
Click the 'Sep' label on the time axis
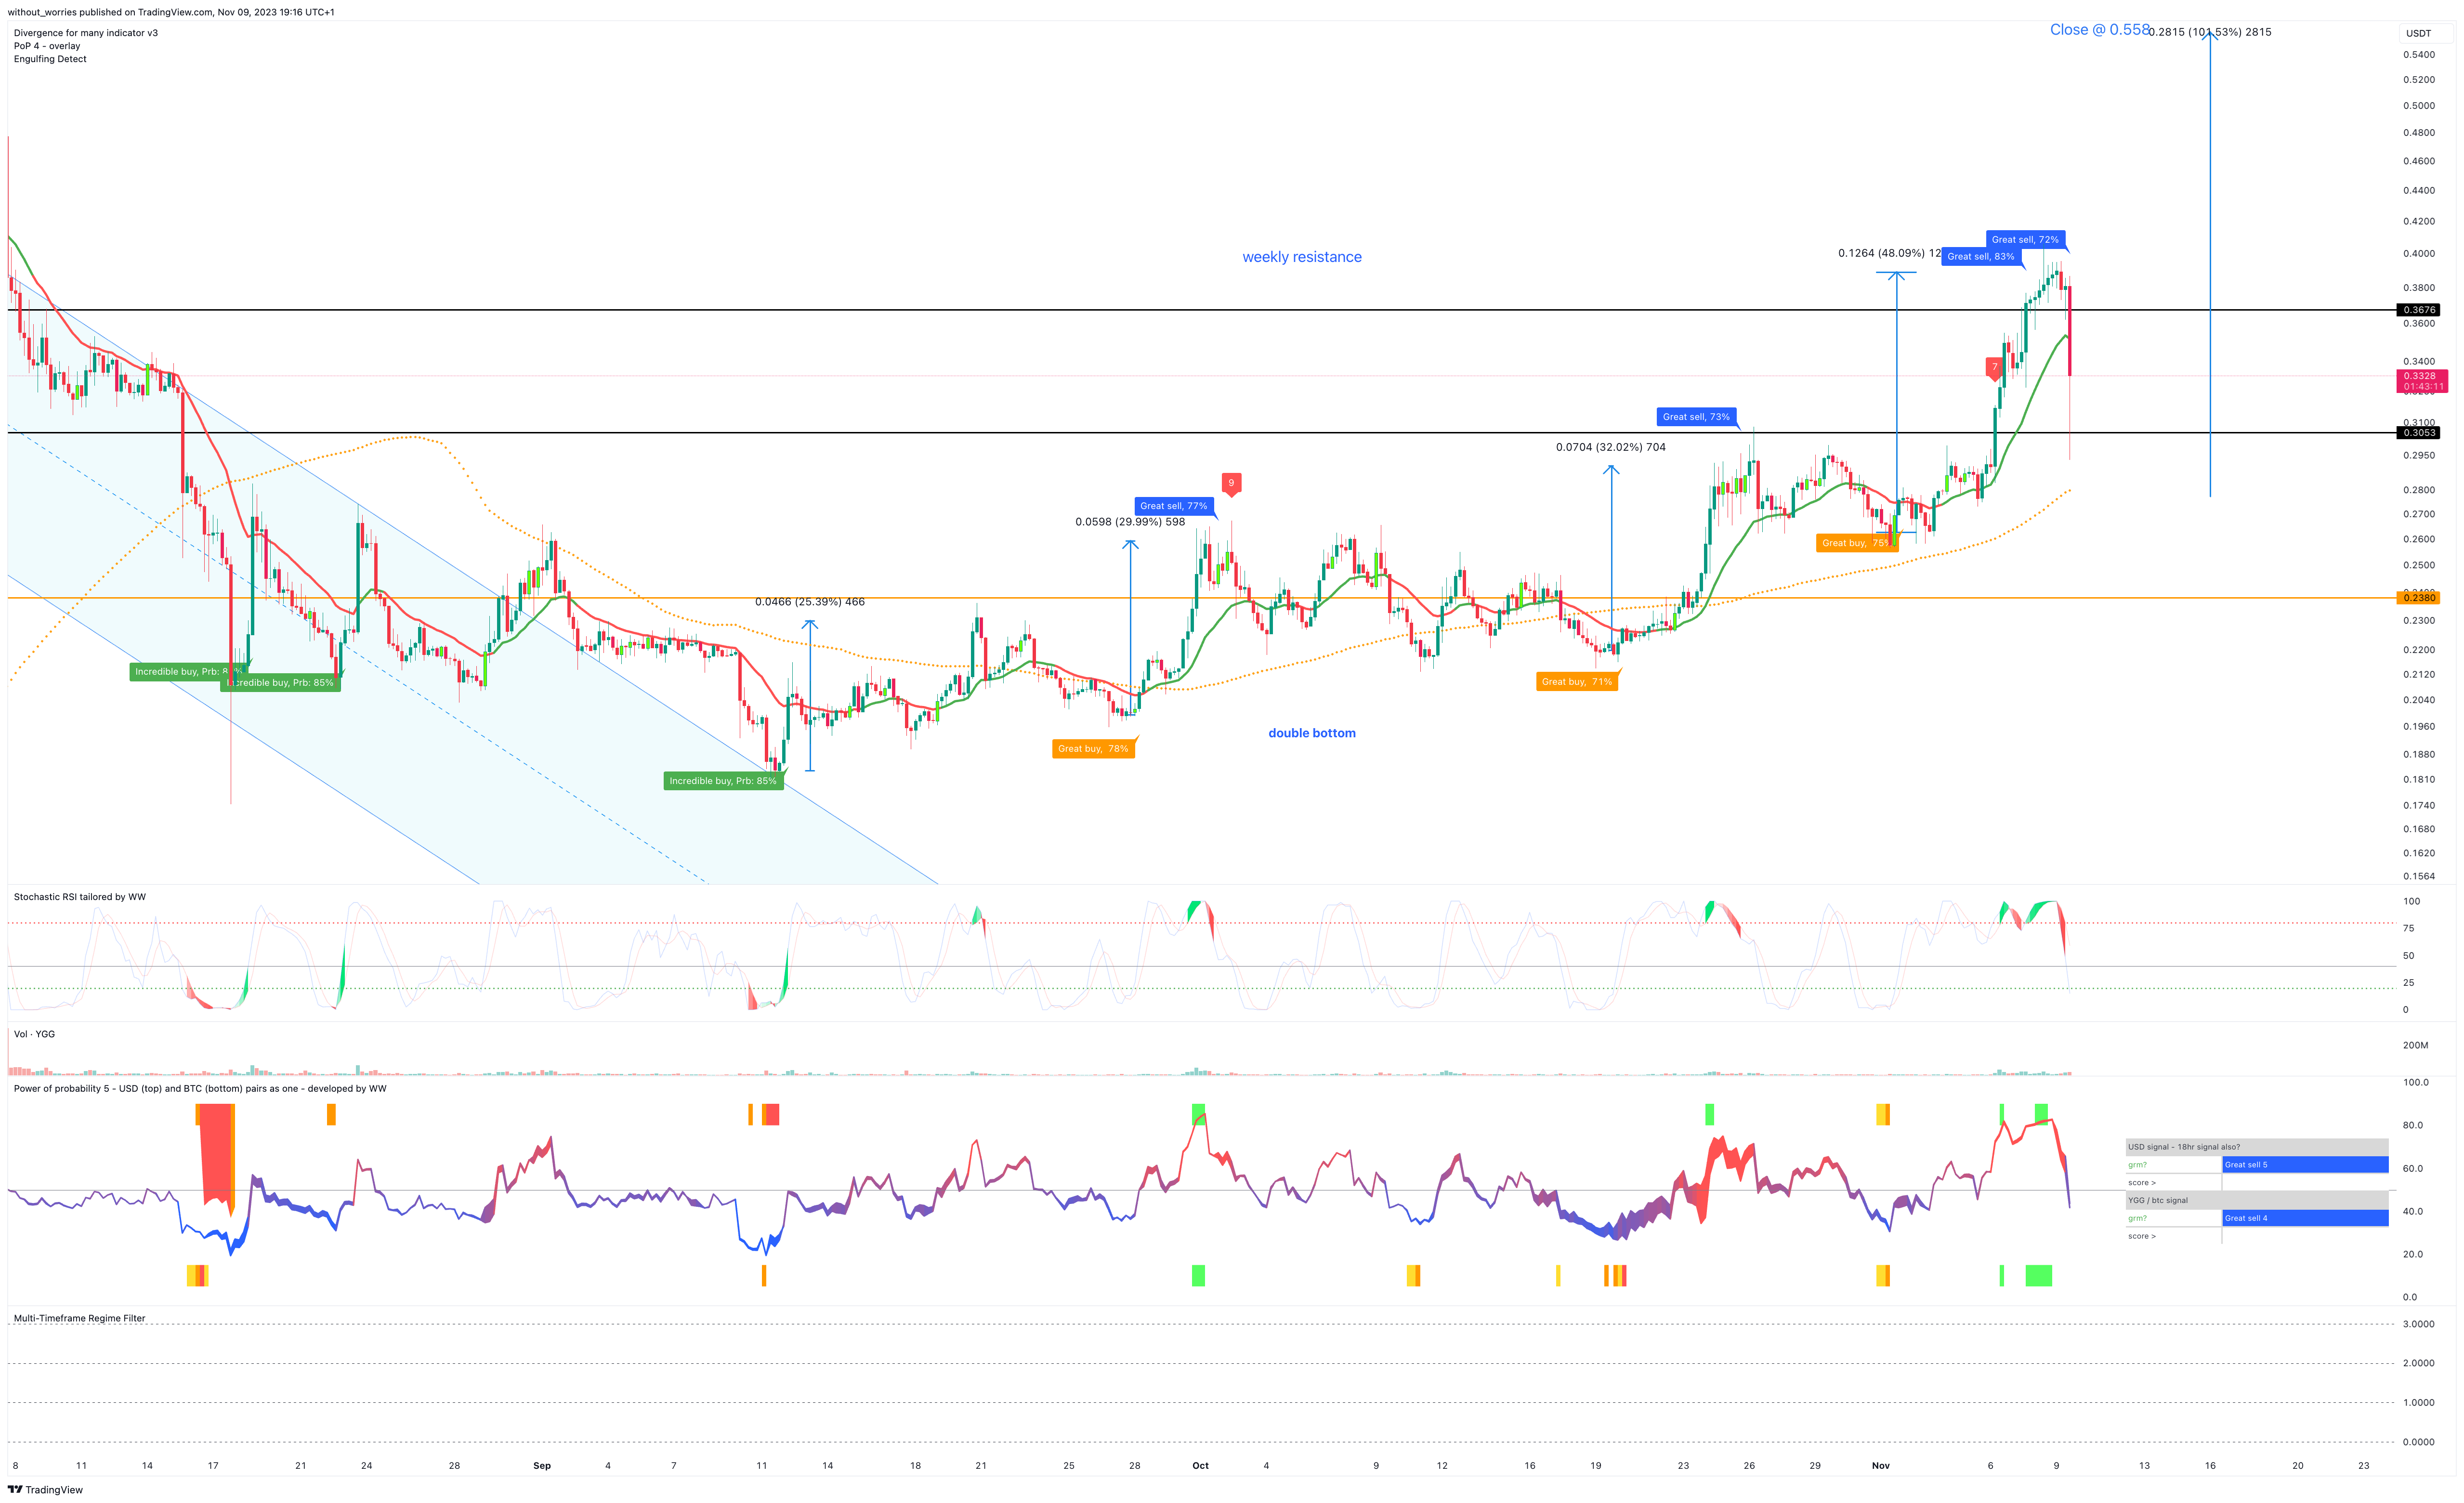(542, 1466)
